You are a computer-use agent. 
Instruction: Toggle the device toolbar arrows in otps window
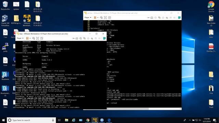(74, 39)
